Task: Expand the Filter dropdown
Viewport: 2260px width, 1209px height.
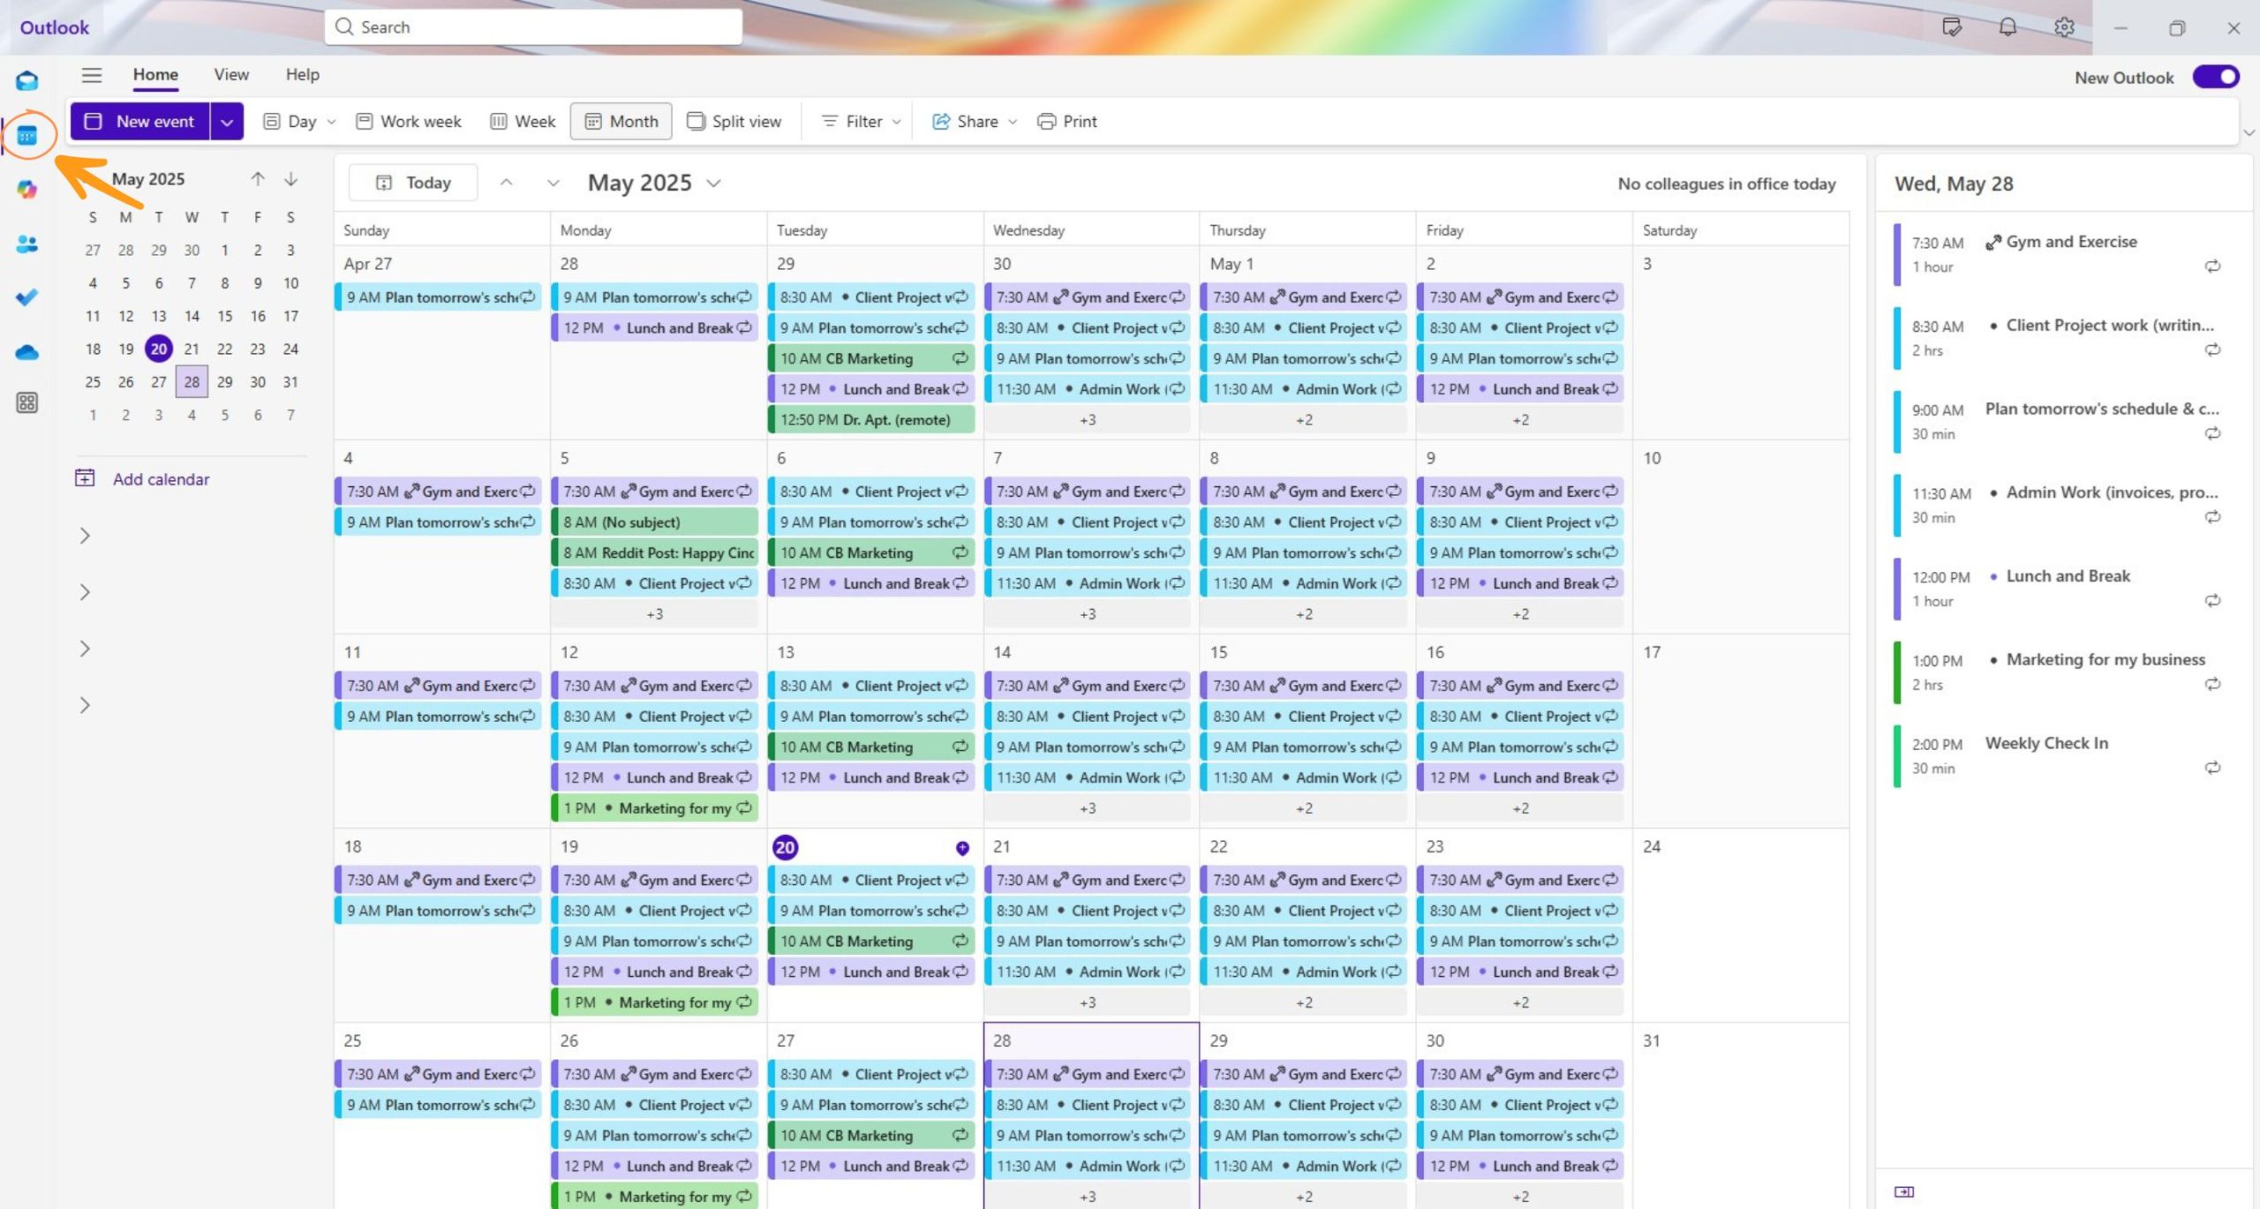Action: [861, 121]
